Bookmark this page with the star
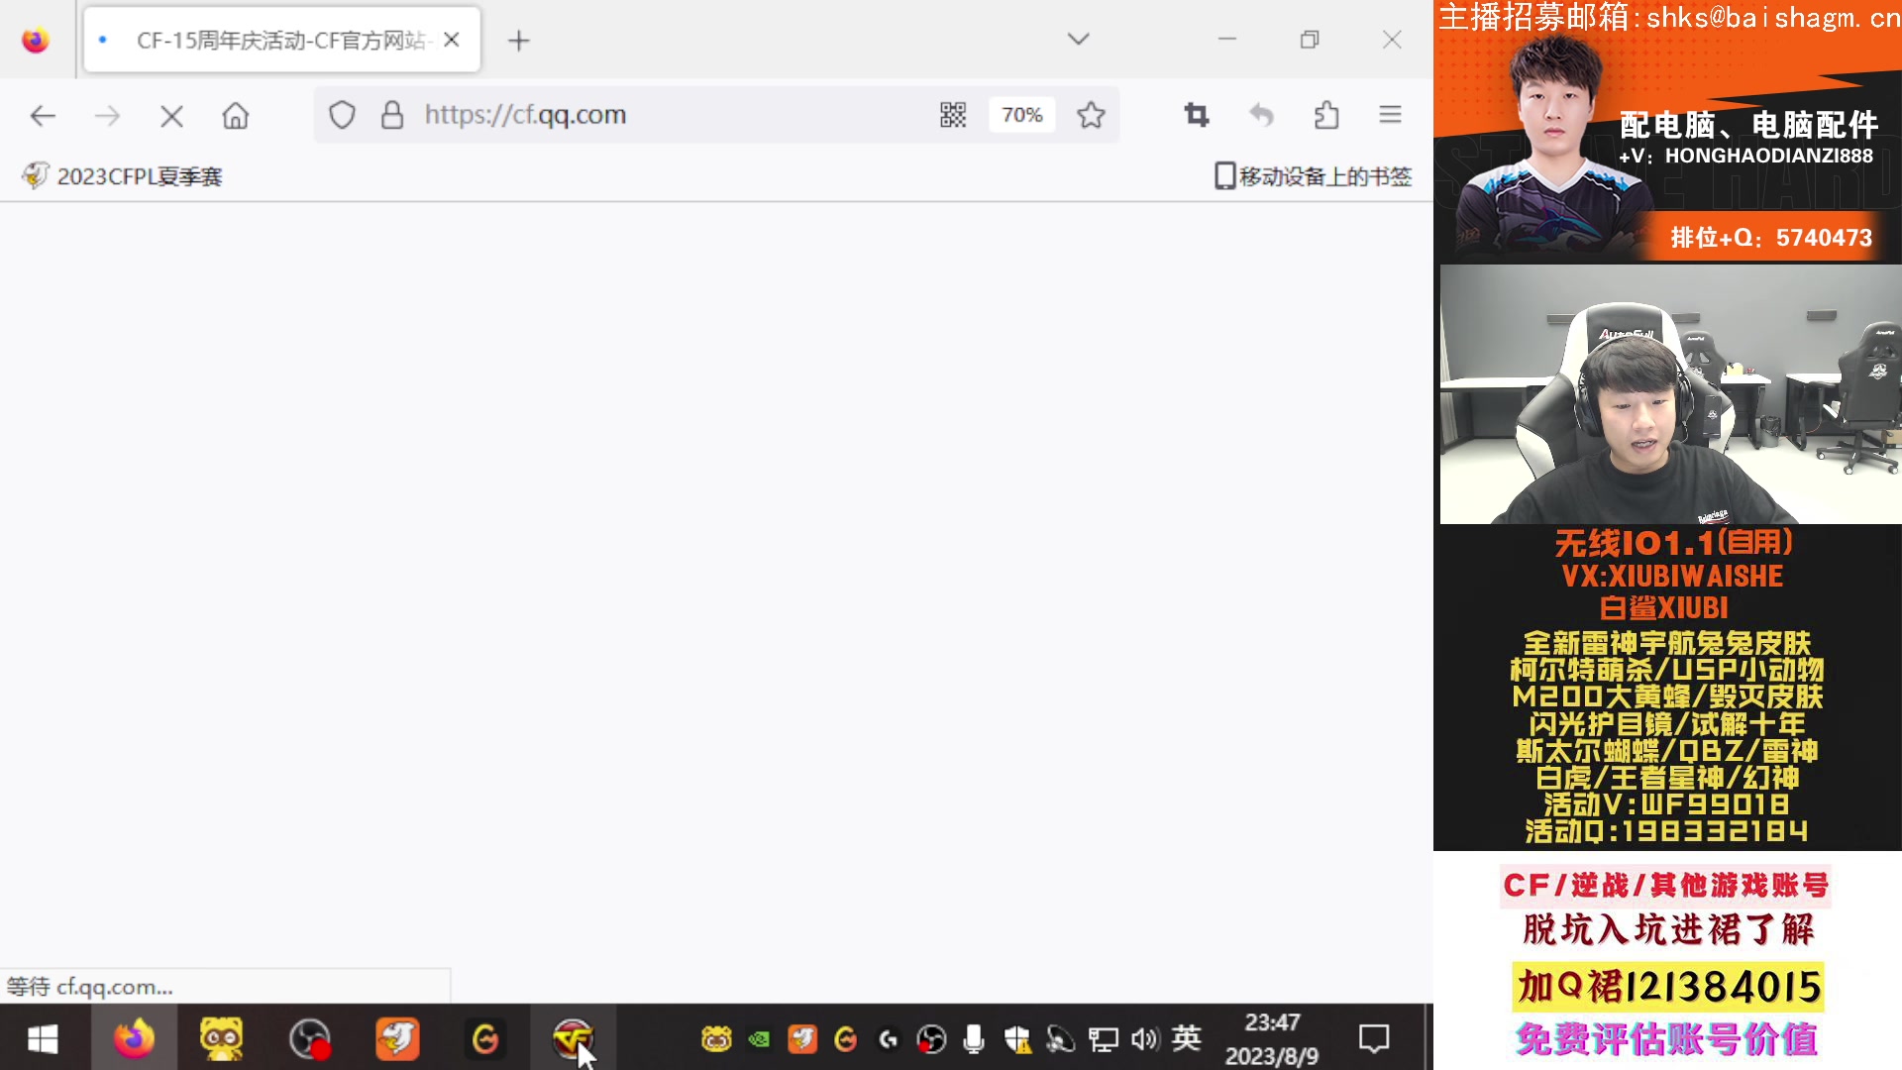This screenshot has height=1070, width=1902. 1091,115
